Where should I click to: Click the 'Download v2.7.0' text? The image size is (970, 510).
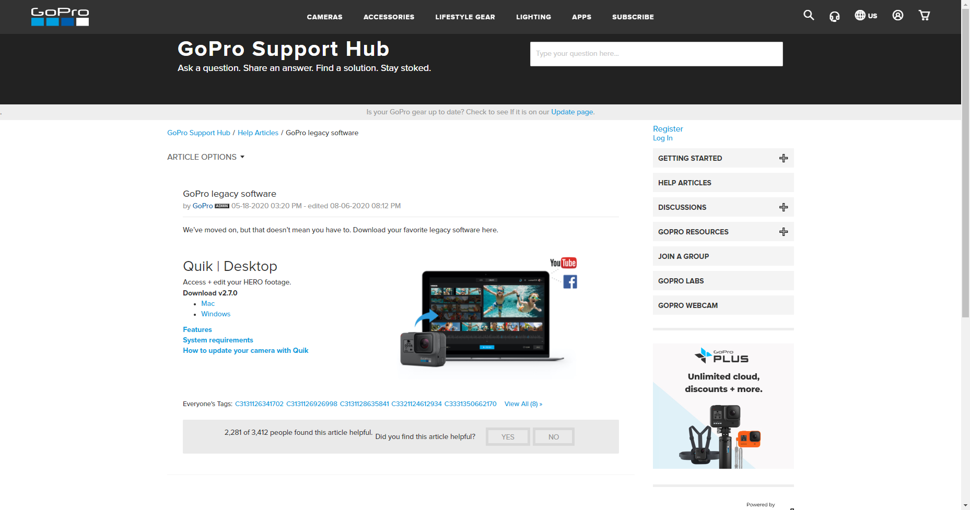(x=210, y=293)
